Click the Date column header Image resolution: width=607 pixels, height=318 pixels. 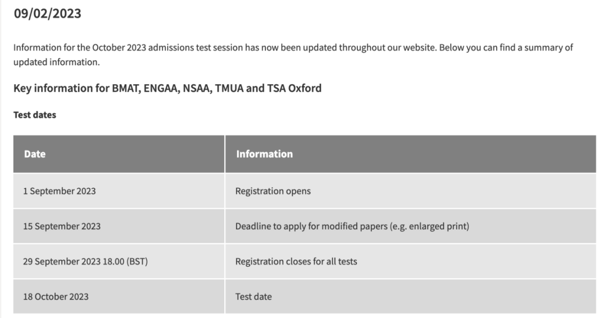click(x=119, y=154)
